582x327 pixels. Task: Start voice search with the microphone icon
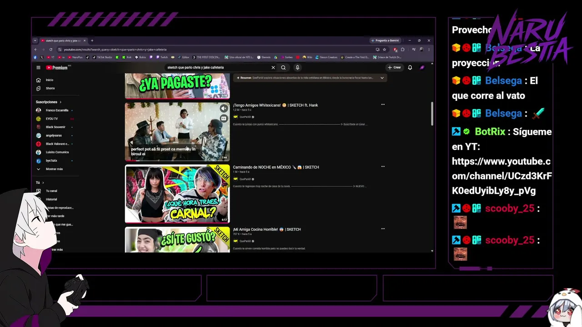[297, 68]
